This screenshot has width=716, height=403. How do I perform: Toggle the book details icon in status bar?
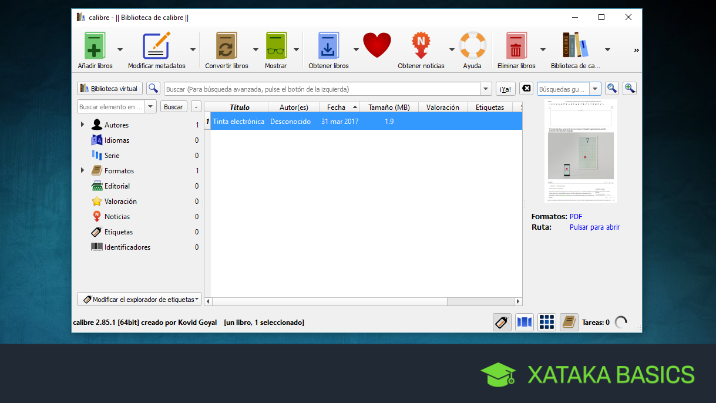569,322
